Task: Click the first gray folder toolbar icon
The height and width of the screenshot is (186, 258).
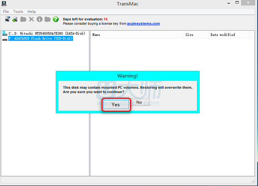Action: pyautogui.click(x=23, y=20)
